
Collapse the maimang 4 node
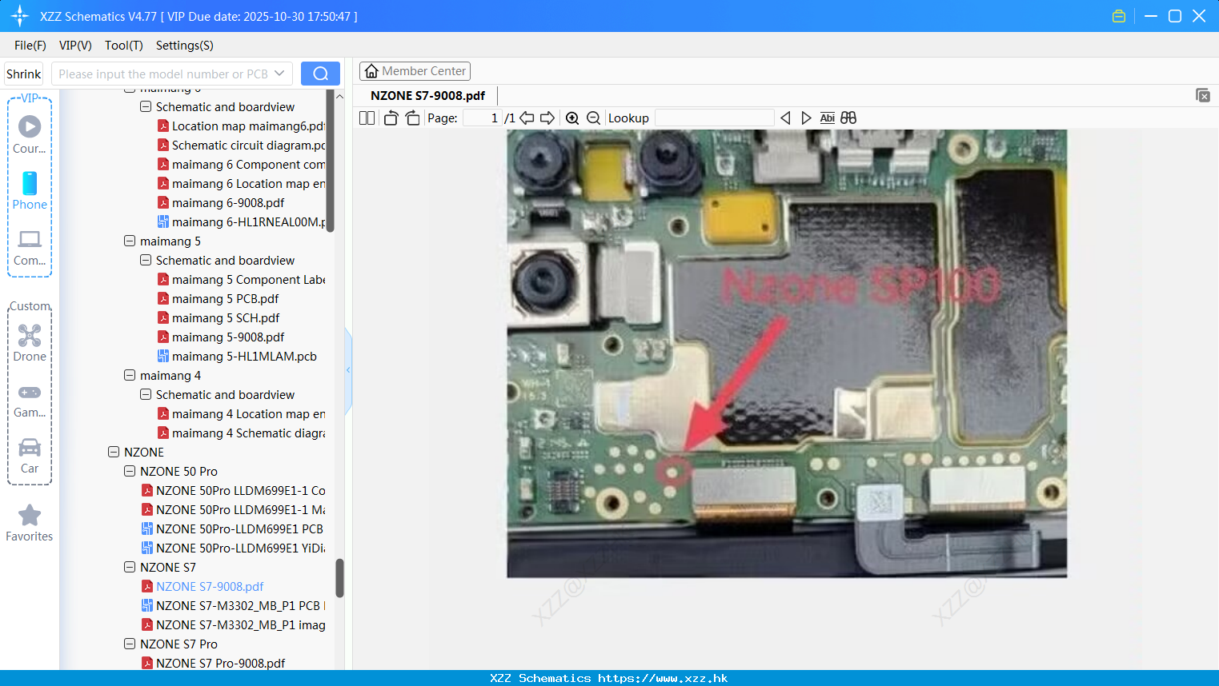(130, 375)
